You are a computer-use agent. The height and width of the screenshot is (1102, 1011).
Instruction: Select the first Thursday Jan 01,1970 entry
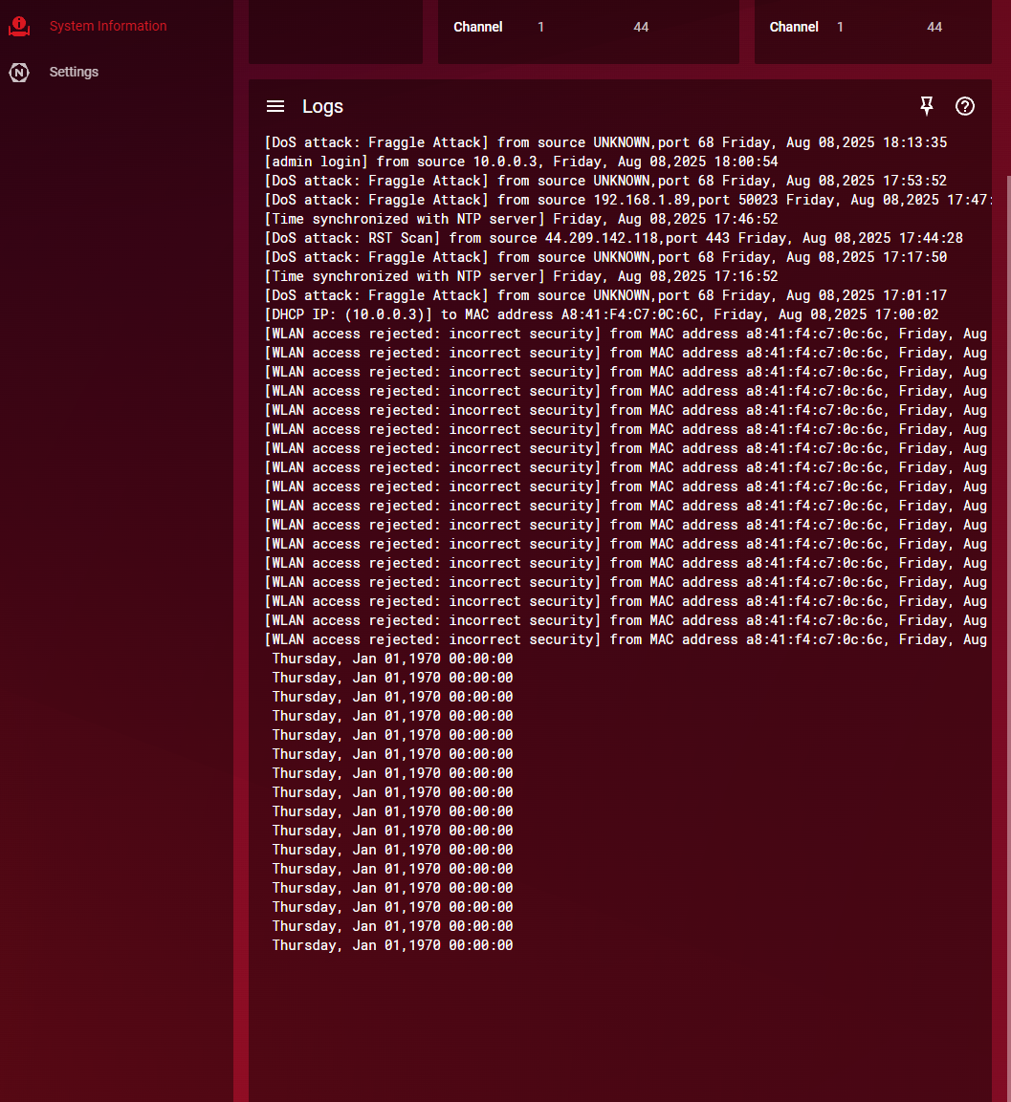392,659
